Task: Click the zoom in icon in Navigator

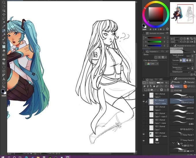Action: [184, 39]
